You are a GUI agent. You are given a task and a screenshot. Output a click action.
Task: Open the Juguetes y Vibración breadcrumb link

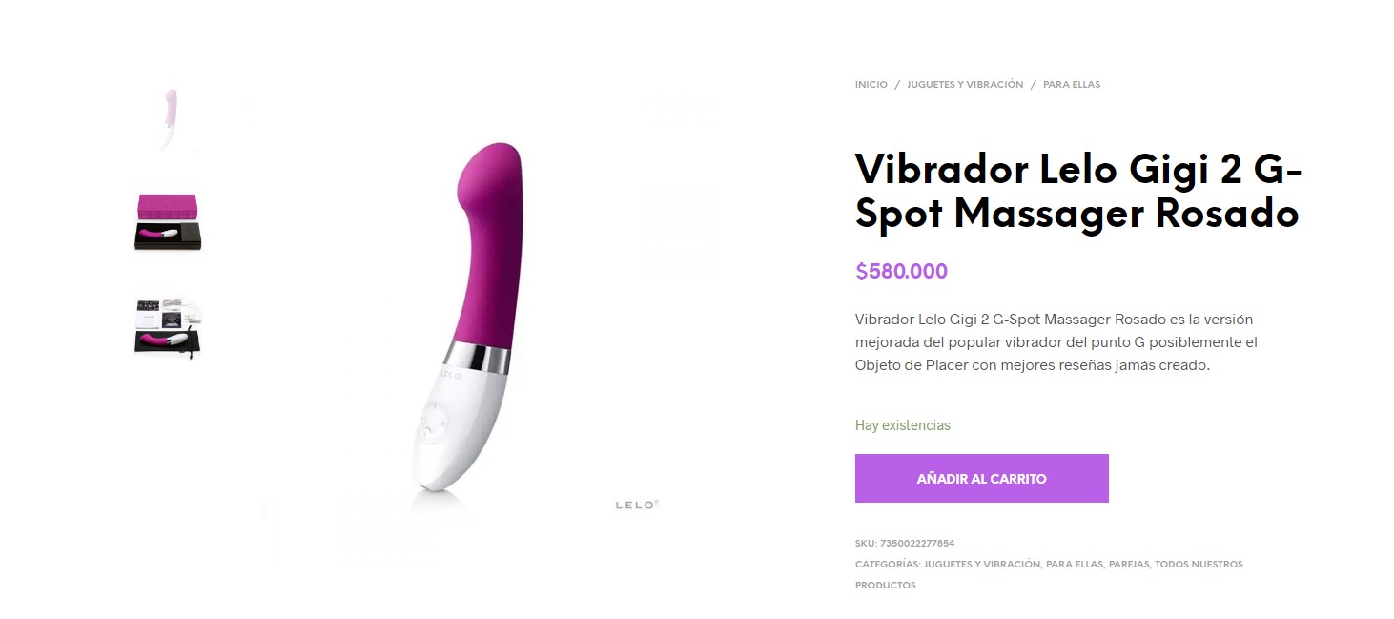tap(965, 85)
